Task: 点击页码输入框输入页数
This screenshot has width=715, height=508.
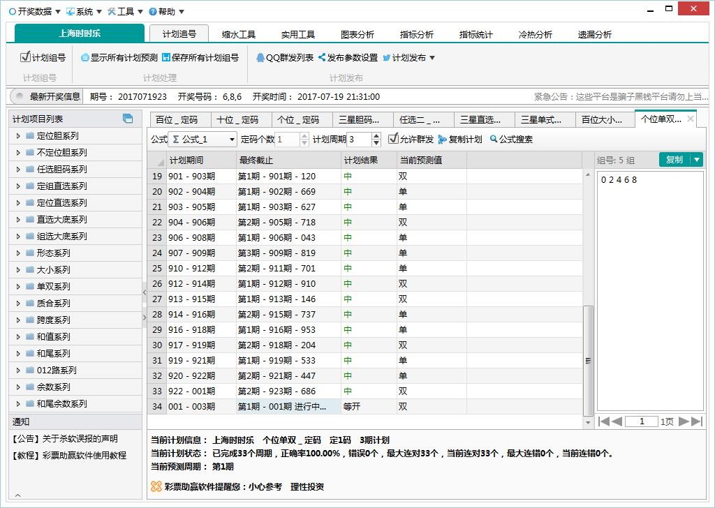Action: pyautogui.click(x=642, y=421)
